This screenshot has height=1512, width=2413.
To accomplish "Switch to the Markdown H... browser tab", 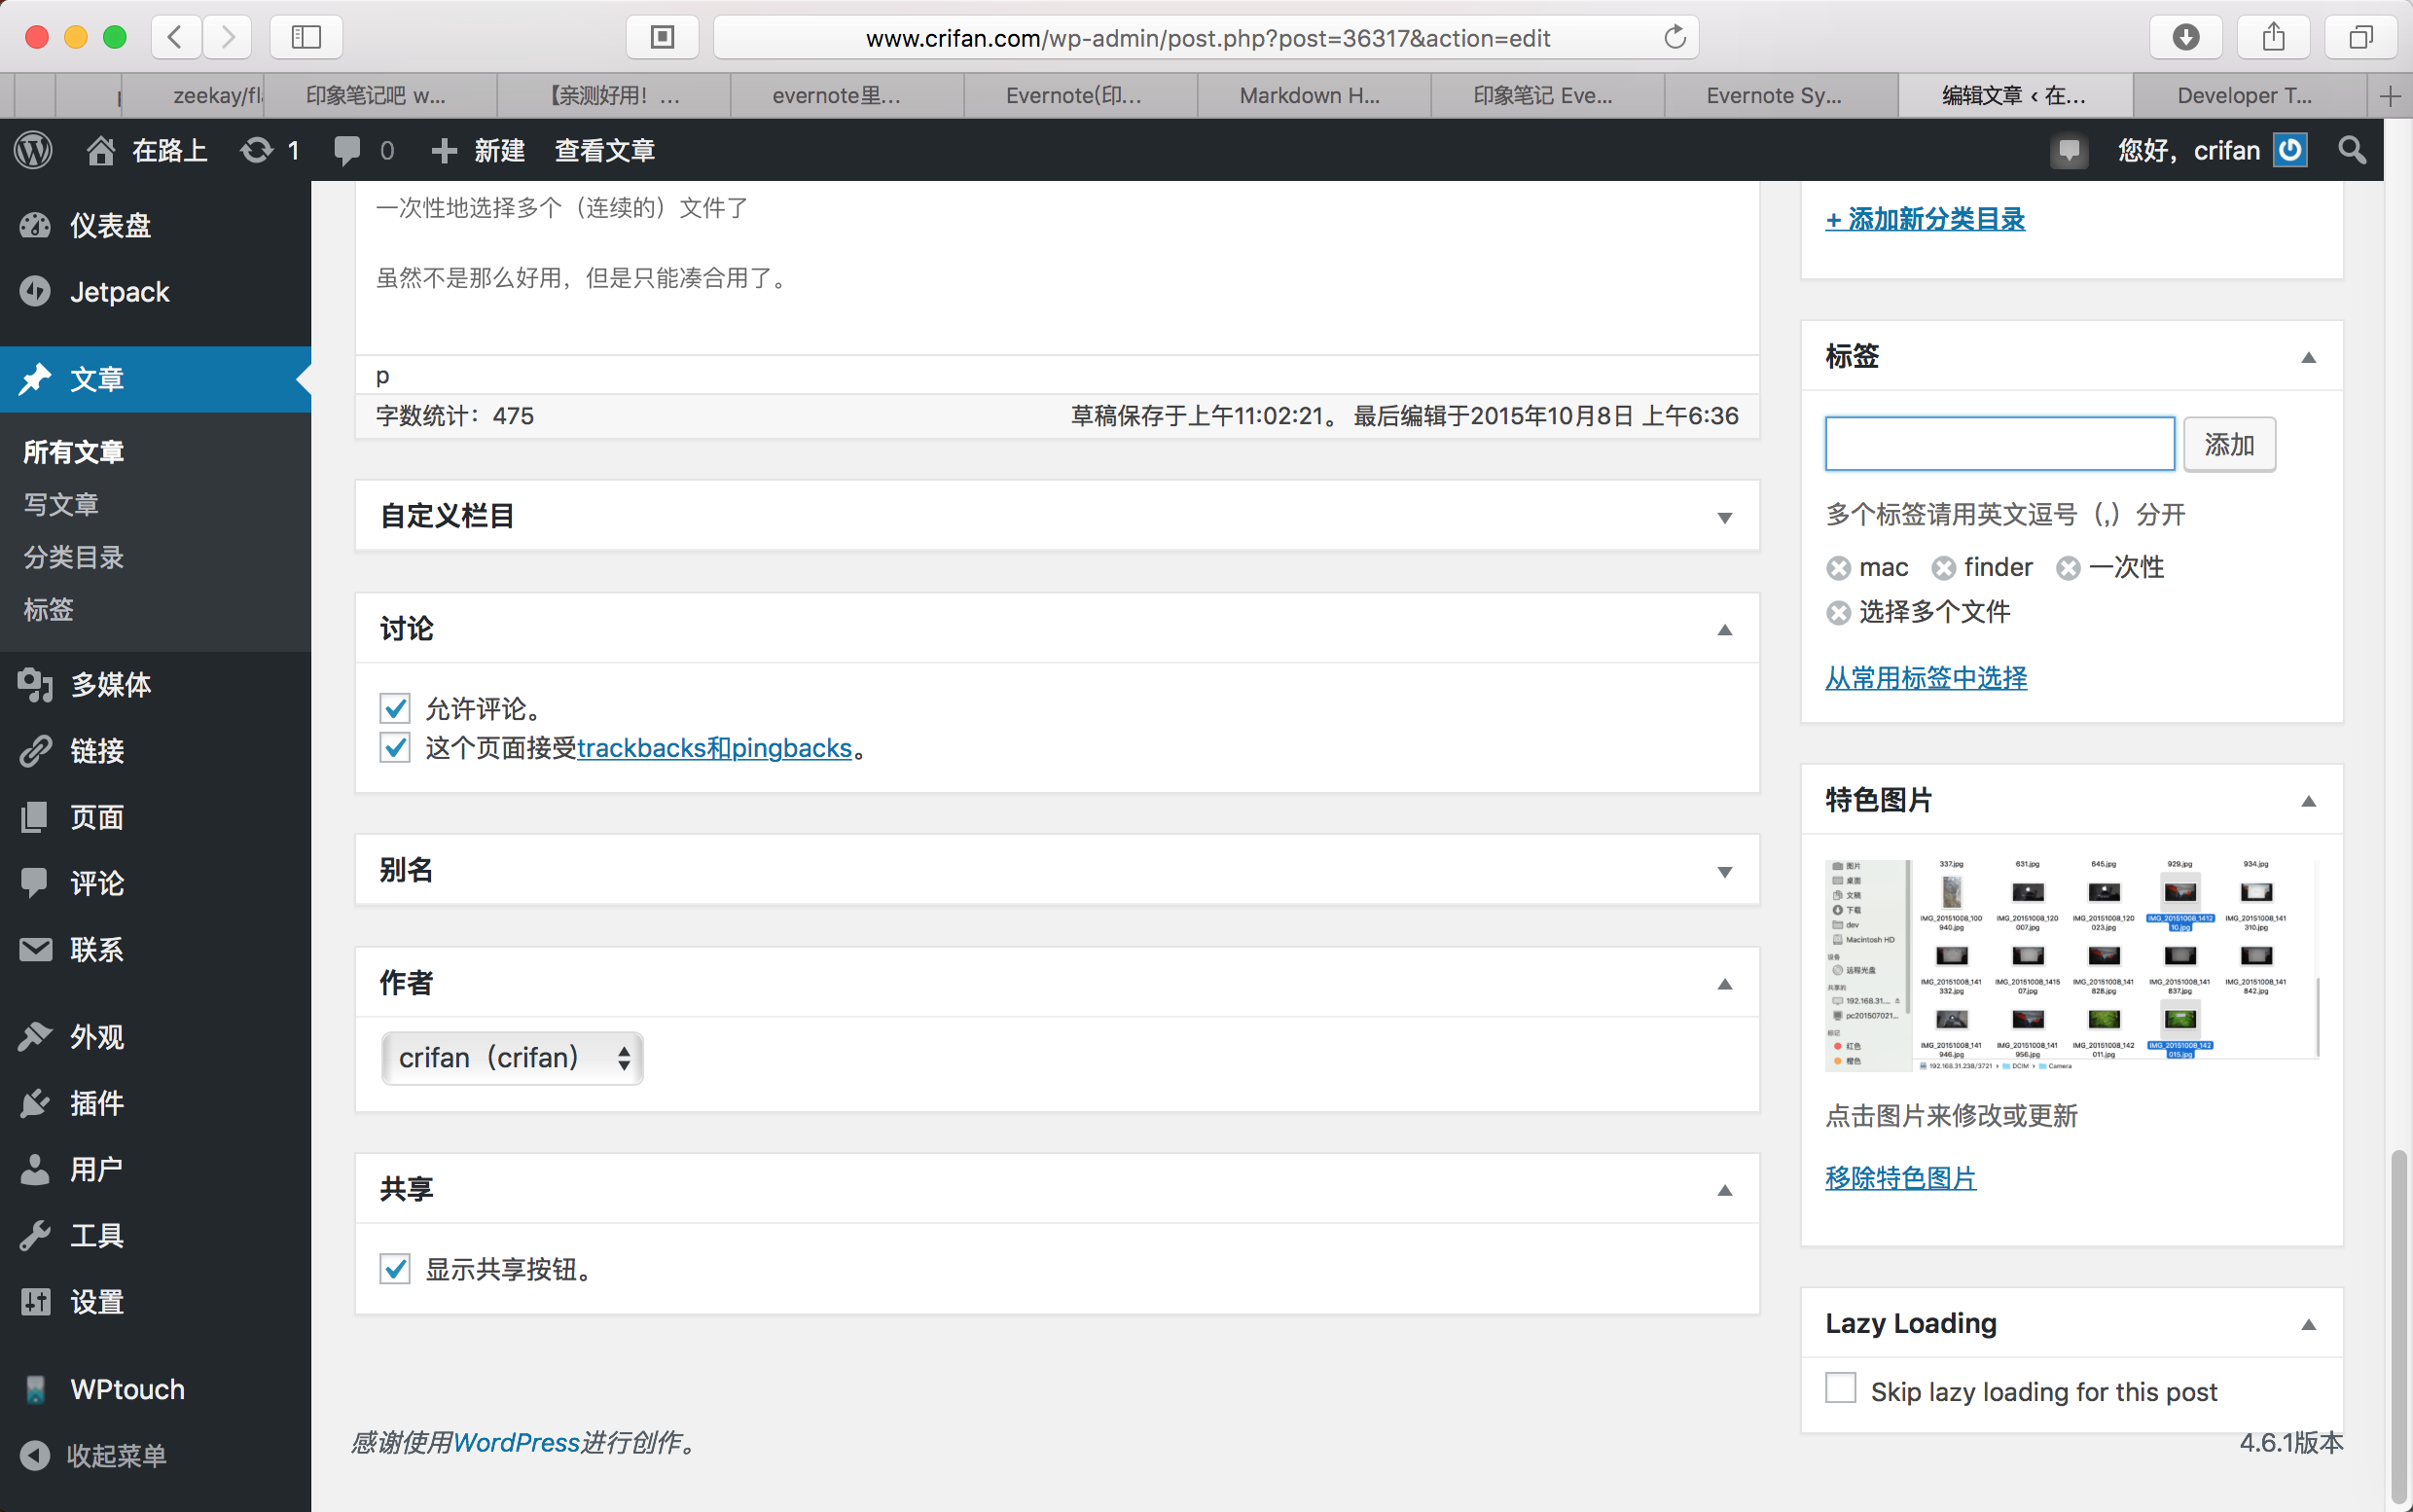I will [1309, 96].
